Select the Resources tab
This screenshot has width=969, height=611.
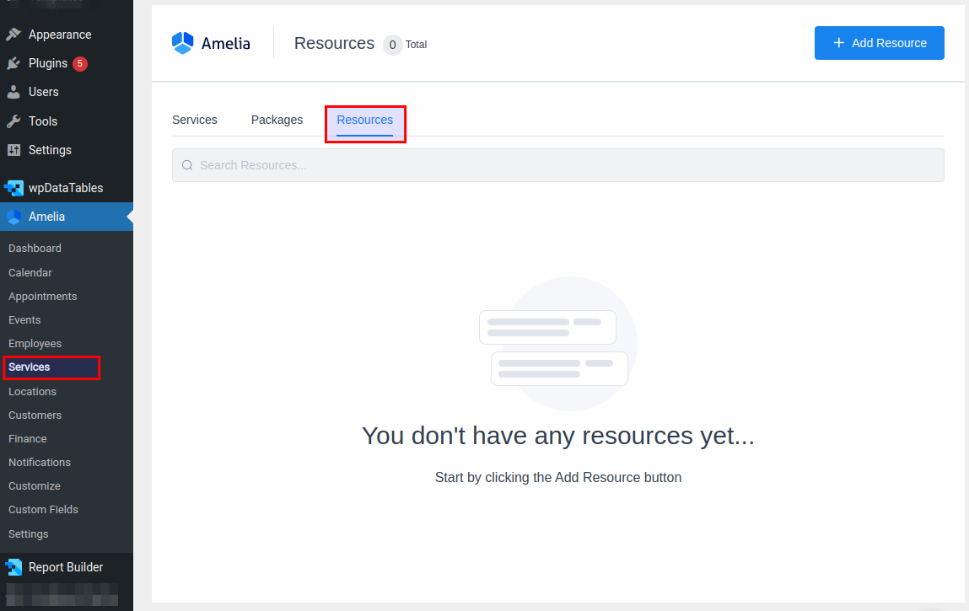coord(364,120)
